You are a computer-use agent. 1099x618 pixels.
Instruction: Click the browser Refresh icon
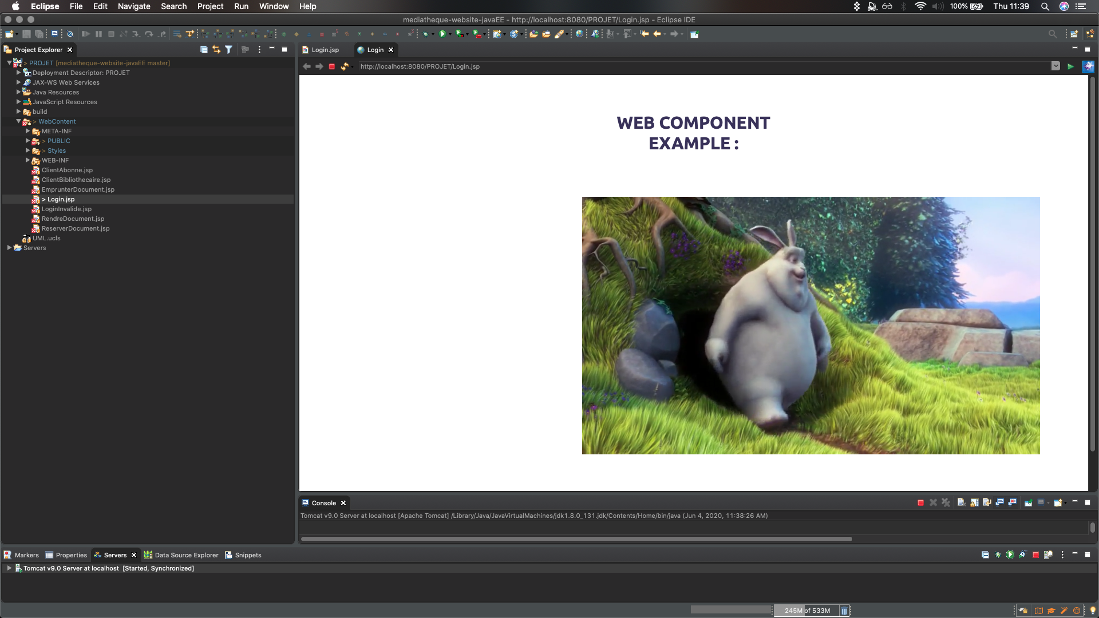[x=344, y=66]
